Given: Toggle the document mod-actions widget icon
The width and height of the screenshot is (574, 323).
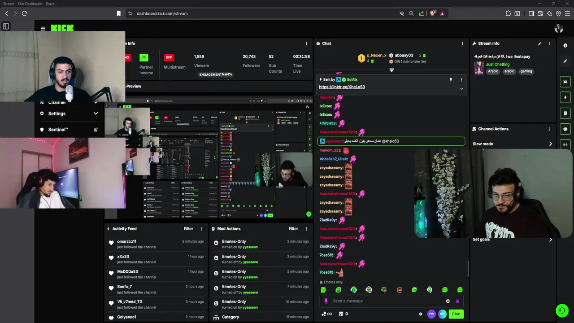Looking at the screenshot, I should 565,113.
